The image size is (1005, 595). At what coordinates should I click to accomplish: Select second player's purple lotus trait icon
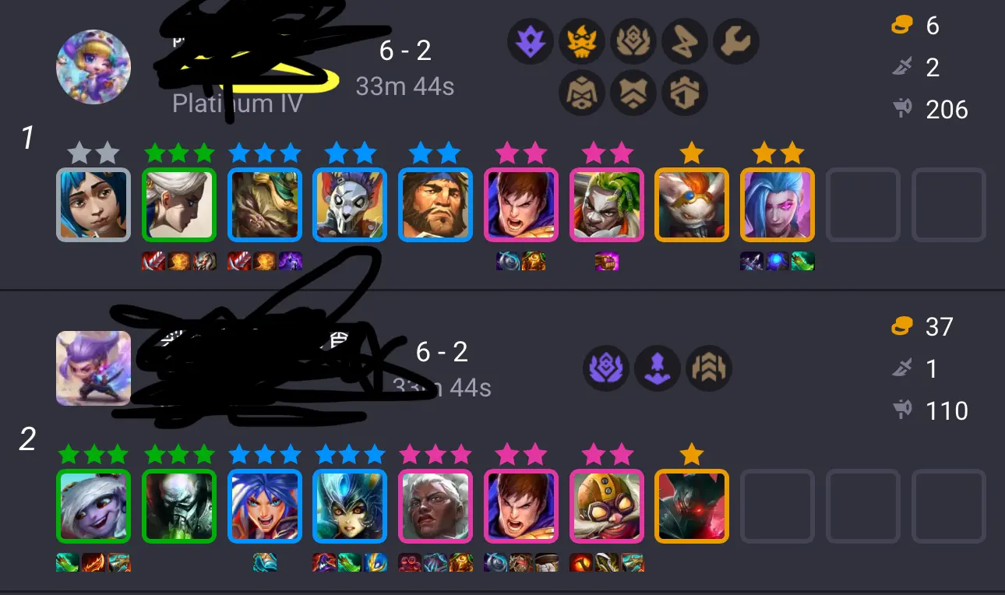click(x=606, y=368)
